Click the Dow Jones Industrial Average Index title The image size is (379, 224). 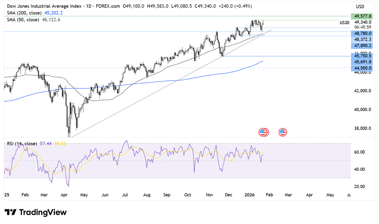click(45, 6)
